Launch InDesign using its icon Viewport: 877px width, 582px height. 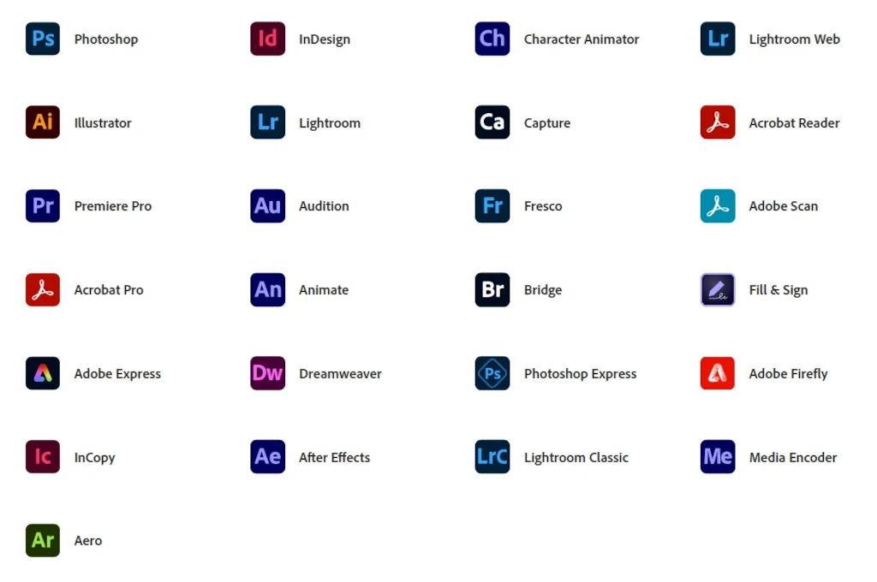coord(266,39)
